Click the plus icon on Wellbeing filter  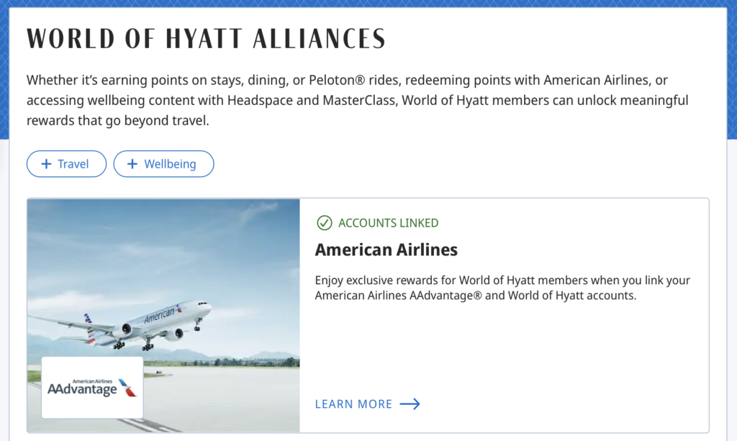132,164
